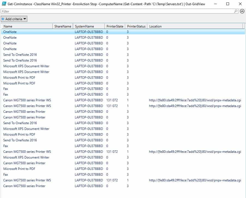
Task: Select the last plain OneNote row
Action: coord(123,49)
